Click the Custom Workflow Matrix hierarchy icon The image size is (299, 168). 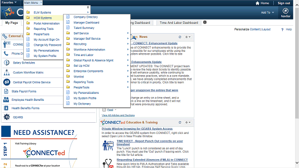coord(7,72)
